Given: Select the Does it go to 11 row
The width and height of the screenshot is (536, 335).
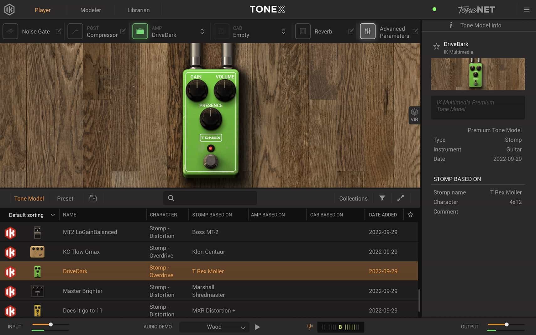Looking at the screenshot, I should pyautogui.click(x=209, y=310).
